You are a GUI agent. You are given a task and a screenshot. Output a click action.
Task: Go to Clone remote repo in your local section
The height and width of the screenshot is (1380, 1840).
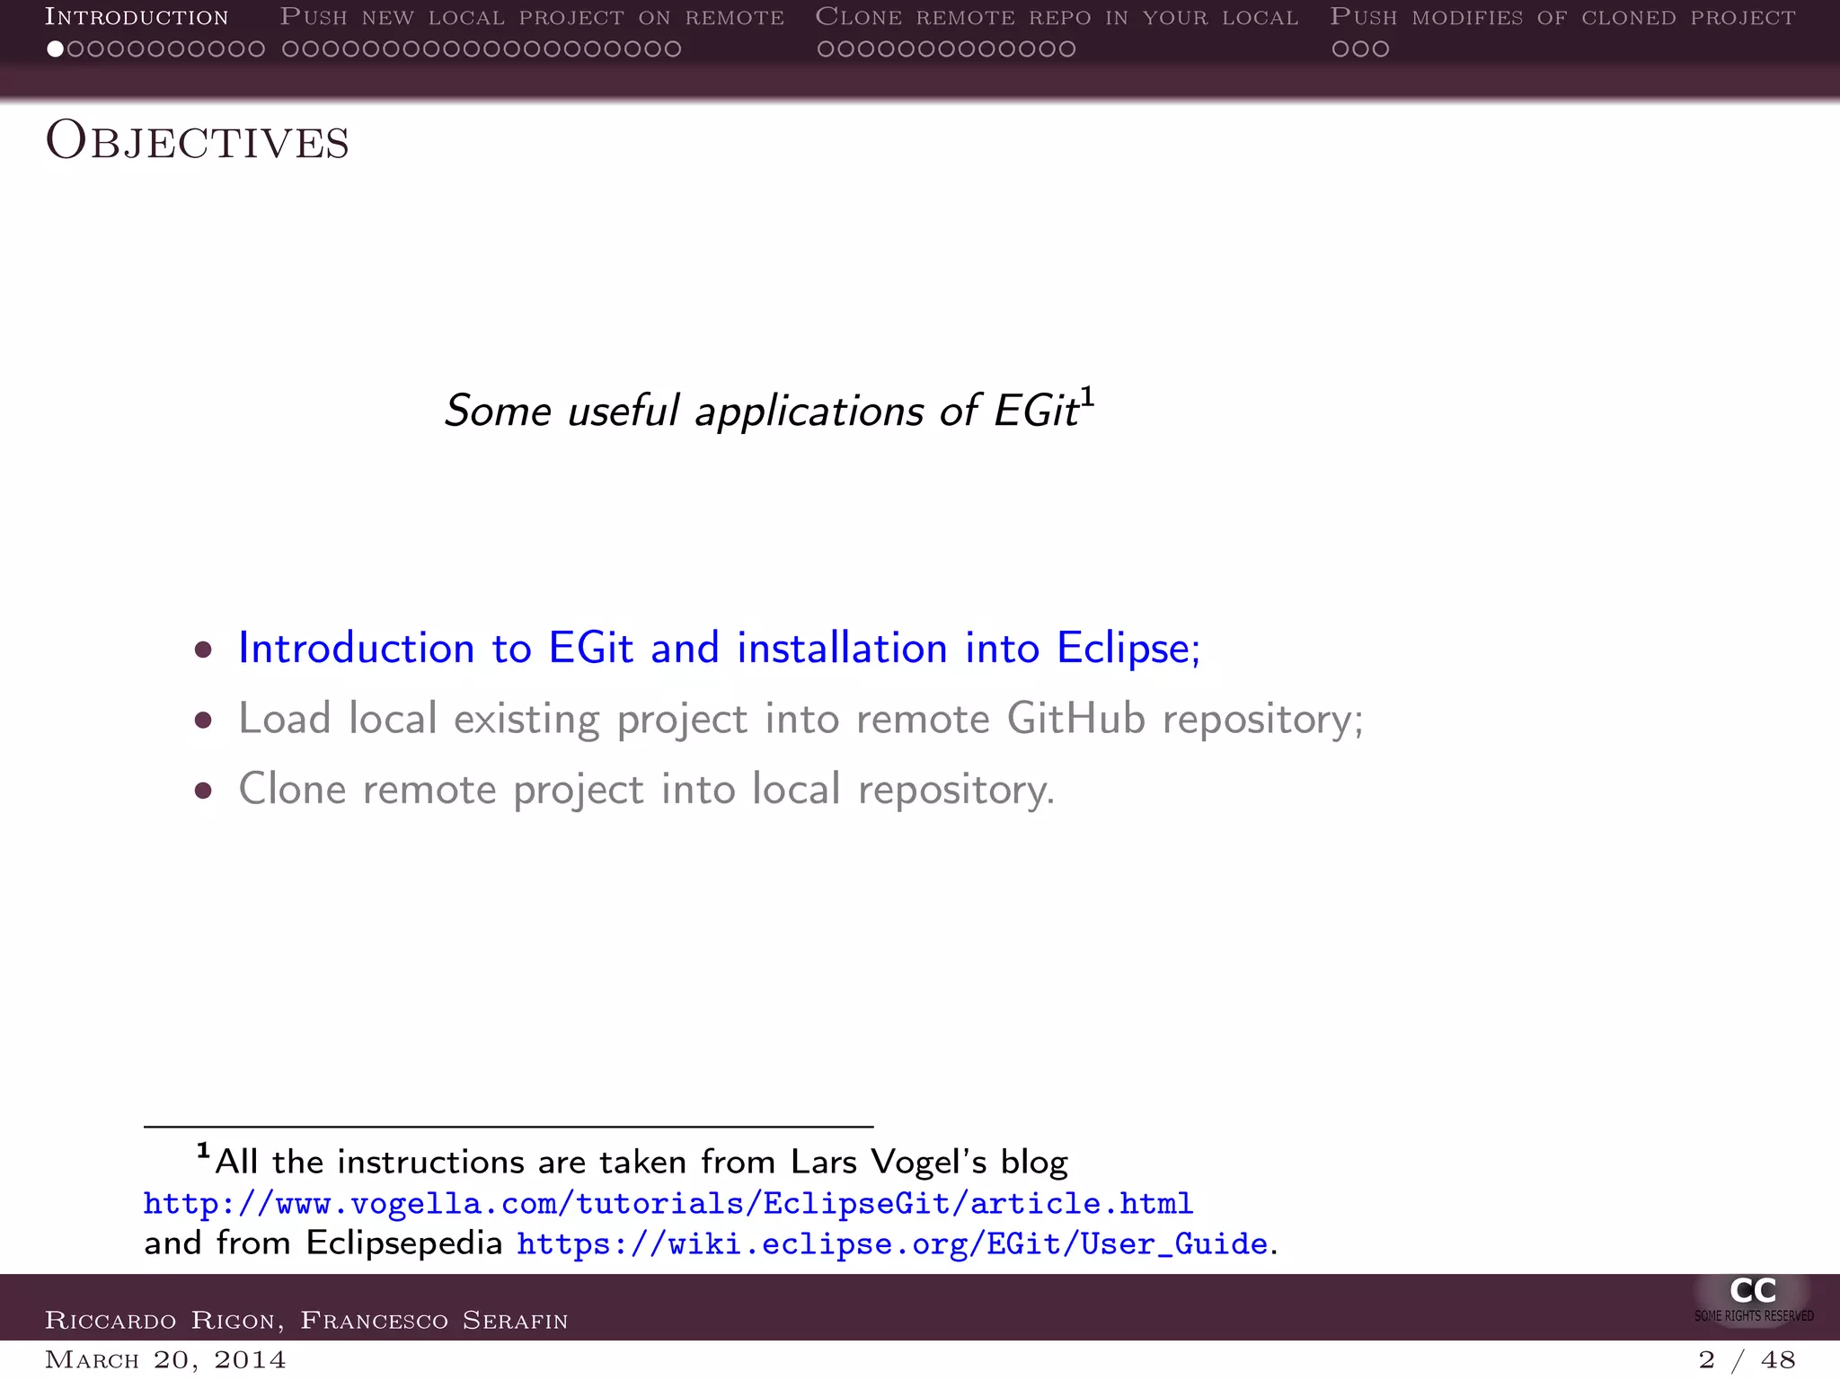point(1057,17)
